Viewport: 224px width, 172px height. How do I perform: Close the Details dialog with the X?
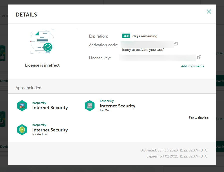(x=209, y=12)
